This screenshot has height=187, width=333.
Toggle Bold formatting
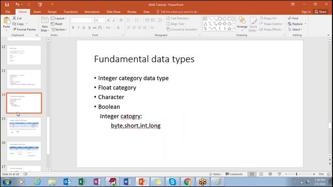[73, 28]
